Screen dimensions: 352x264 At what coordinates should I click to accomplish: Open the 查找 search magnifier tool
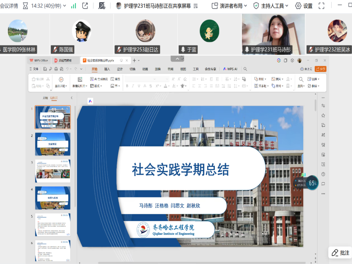301,79
